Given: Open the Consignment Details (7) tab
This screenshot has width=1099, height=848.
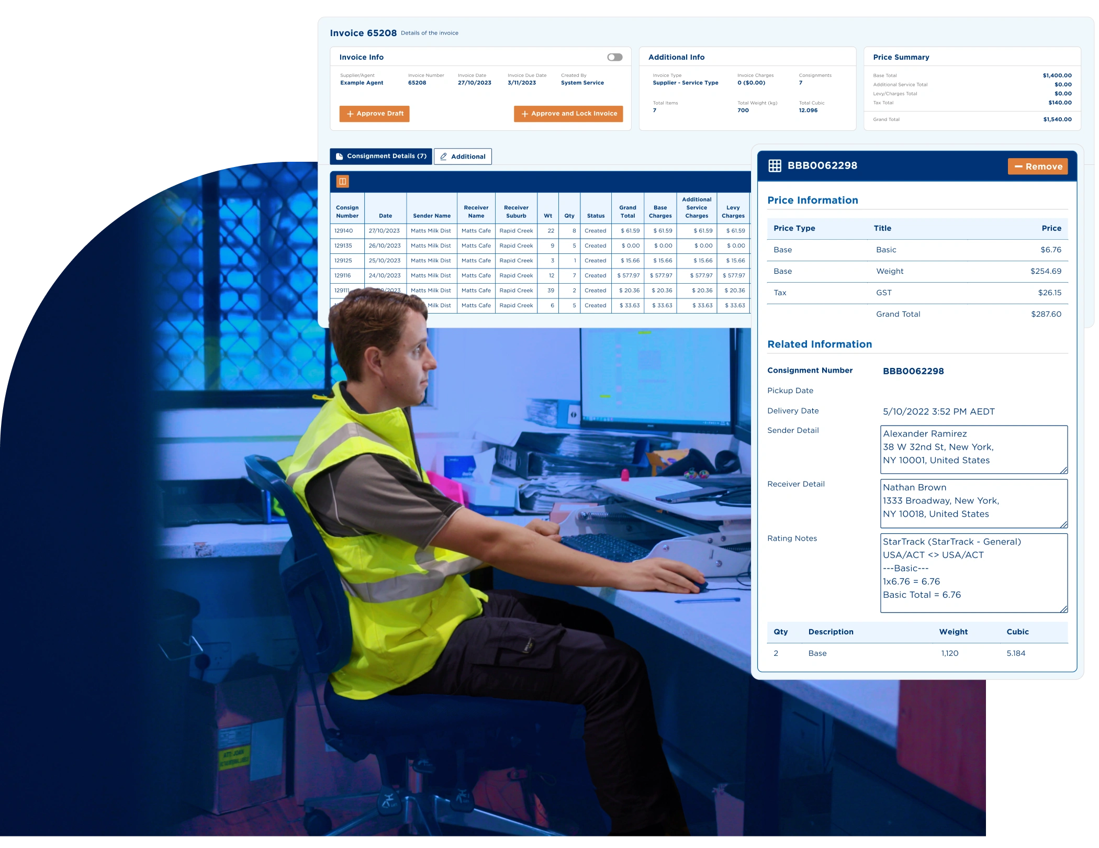Looking at the screenshot, I should click(382, 156).
